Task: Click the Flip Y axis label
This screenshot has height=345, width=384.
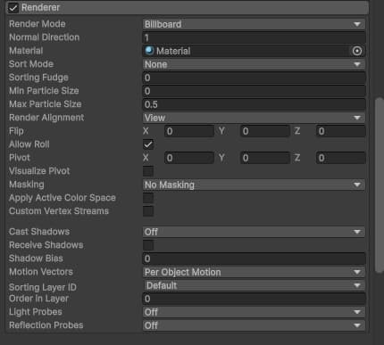Action: tap(221, 131)
